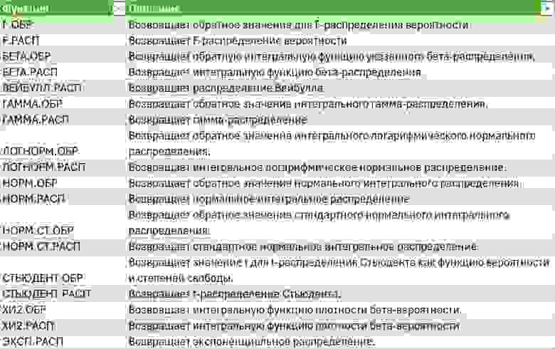Click the description in the НОРМ.СТ.РАСП row

pyautogui.click(x=303, y=246)
